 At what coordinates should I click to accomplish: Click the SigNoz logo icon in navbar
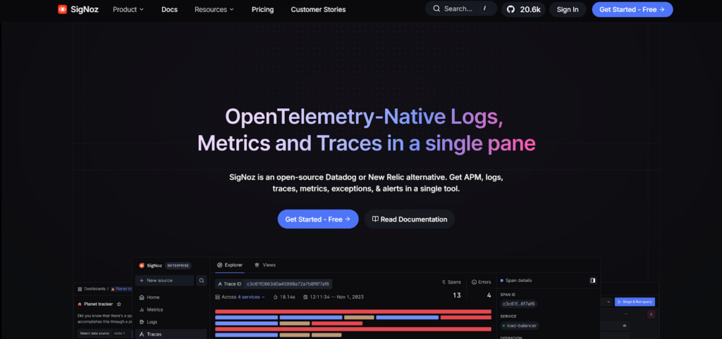coord(63,10)
